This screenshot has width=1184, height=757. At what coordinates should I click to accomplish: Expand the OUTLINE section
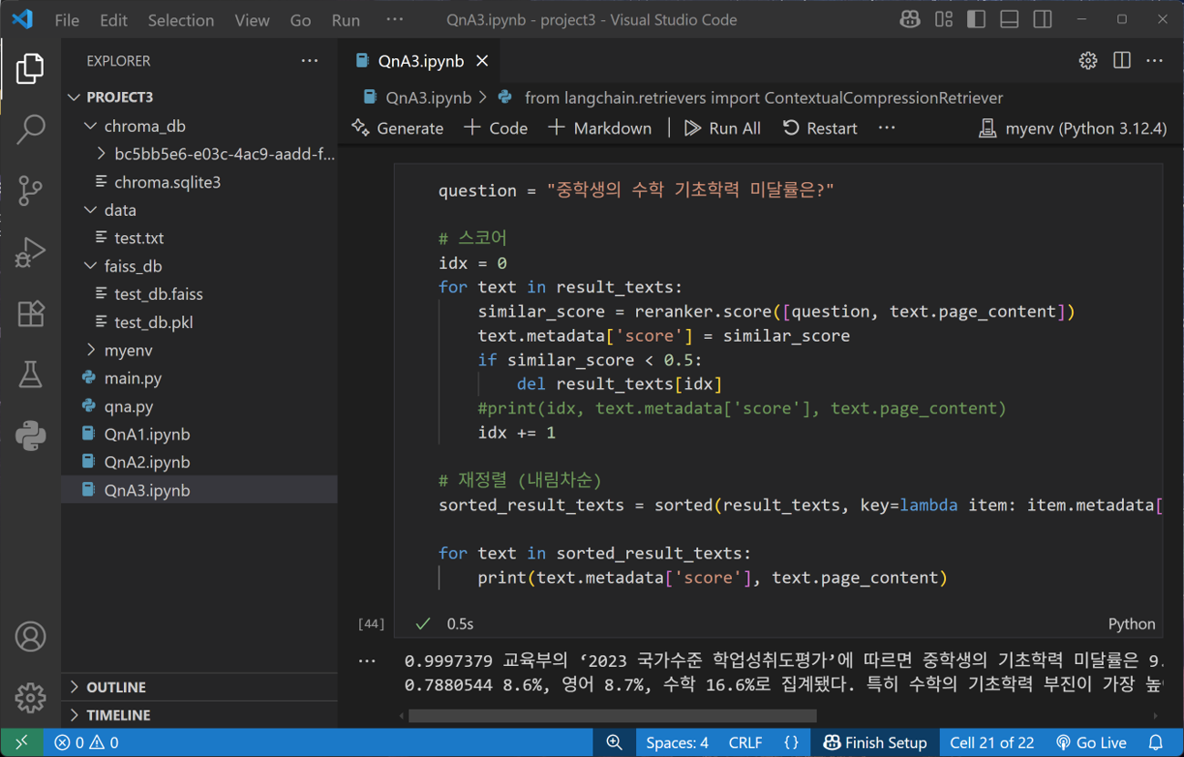pos(200,687)
